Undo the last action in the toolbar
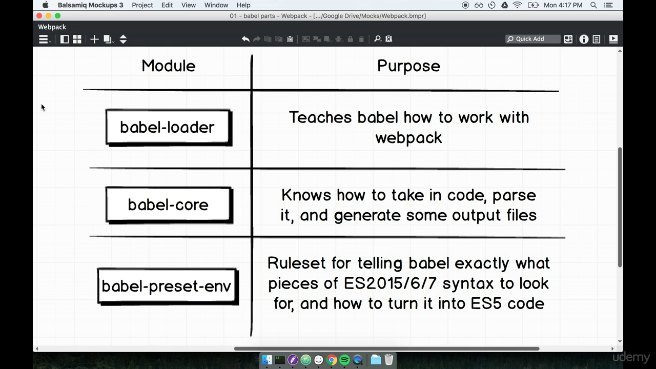This screenshot has height=369, width=656. 245,39
